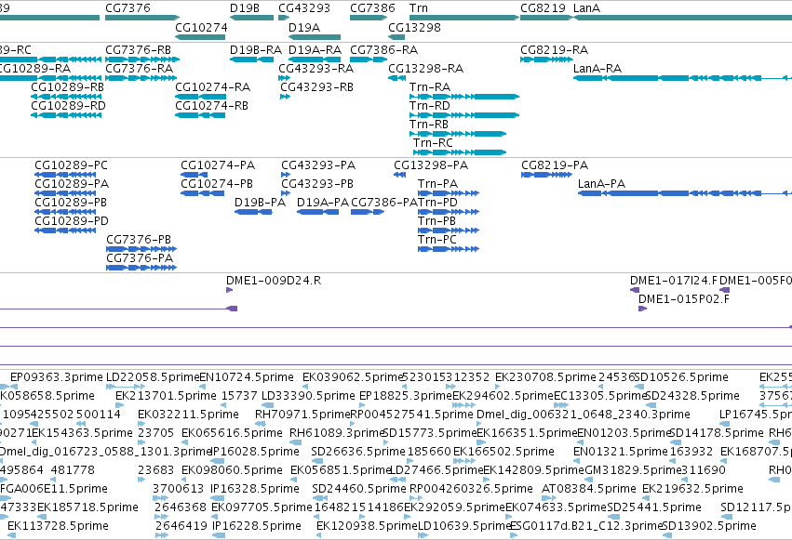Viewport: 792px width, 540px height.
Task: Select the D19A-PA protein label
Action: pyautogui.click(x=322, y=203)
